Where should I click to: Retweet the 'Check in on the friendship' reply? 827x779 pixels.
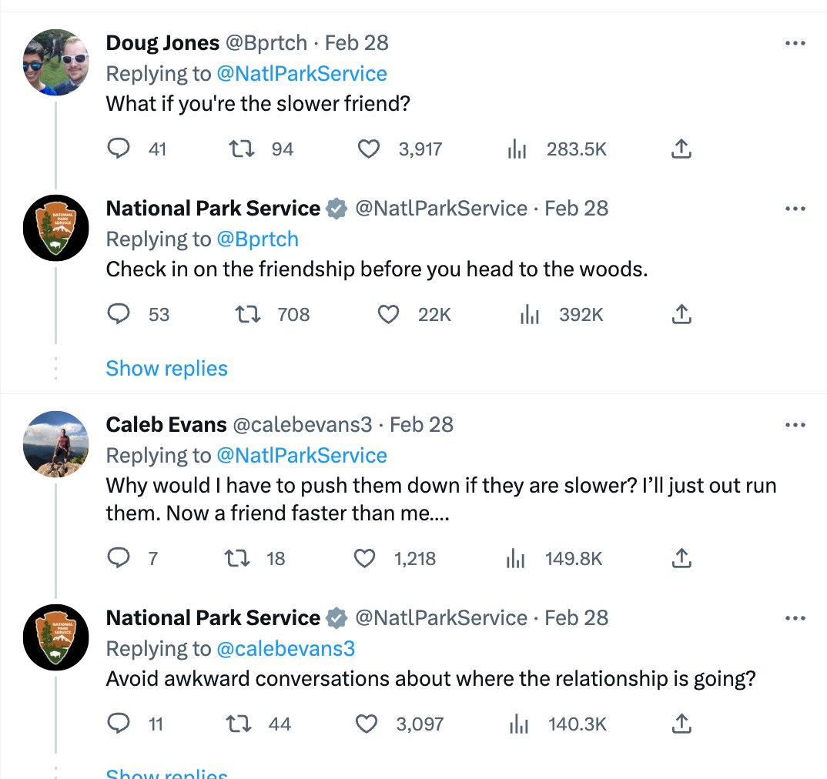(247, 314)
